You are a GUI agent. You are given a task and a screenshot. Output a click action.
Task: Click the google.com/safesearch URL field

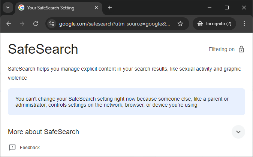(x=115, y=24)
